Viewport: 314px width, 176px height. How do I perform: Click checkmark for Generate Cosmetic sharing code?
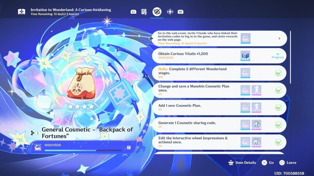pyautogui.click(x=279, y=125)
